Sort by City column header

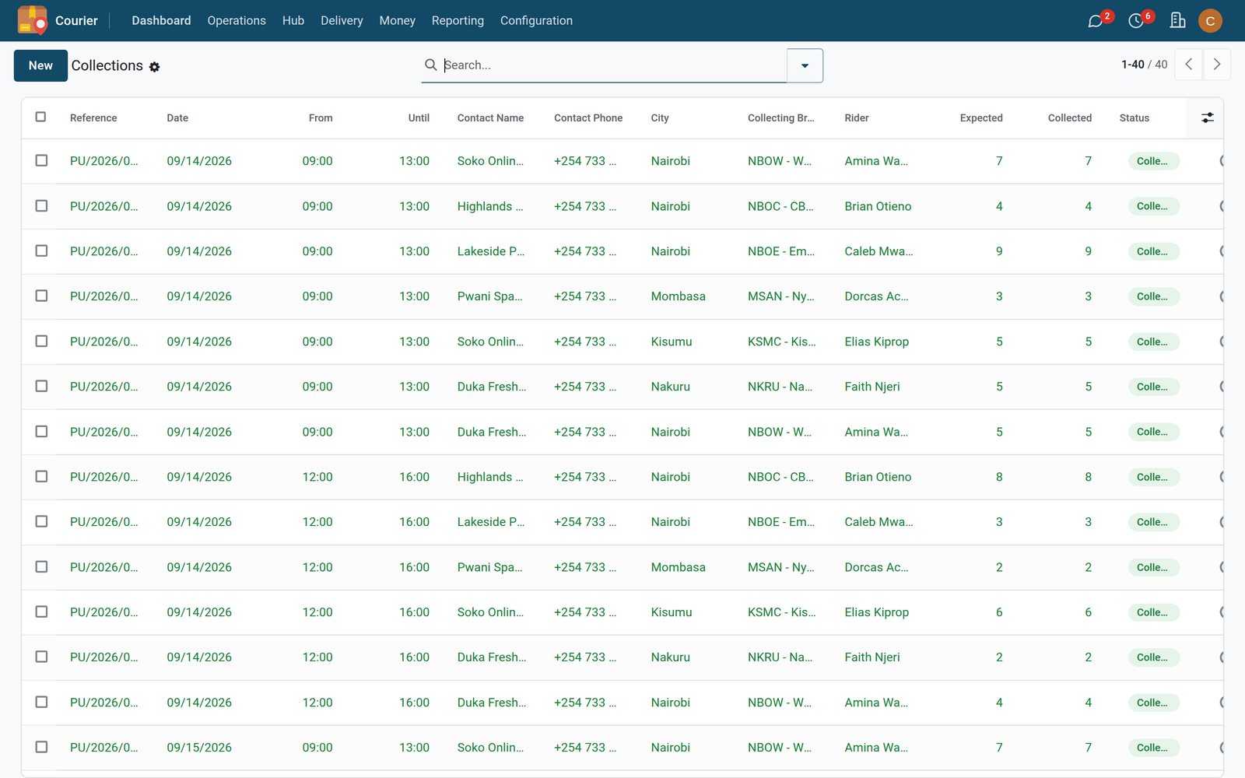(660, 118)
